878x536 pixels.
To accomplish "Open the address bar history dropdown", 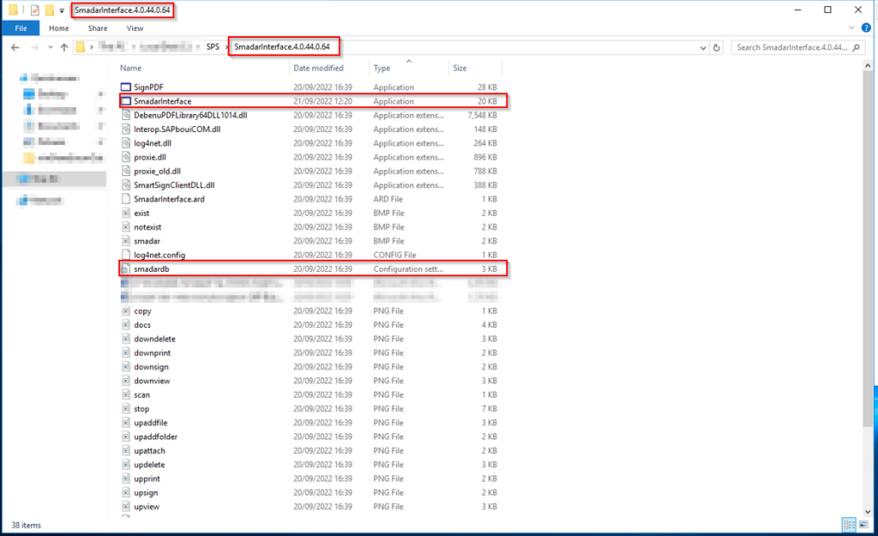I will point(703,48).
